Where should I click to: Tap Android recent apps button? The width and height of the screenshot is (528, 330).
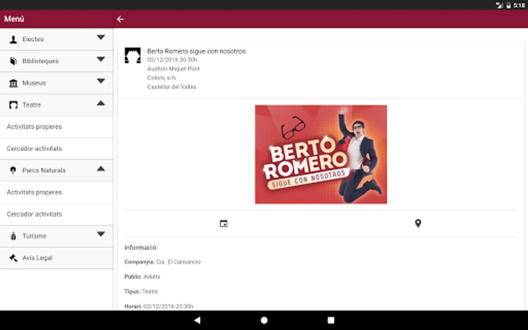point(331,320)
